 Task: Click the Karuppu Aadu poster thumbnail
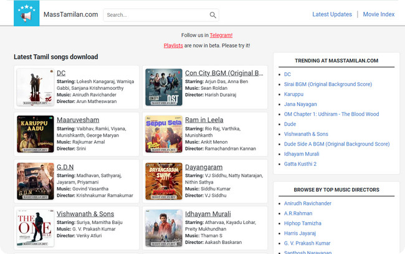coord(36,134)
